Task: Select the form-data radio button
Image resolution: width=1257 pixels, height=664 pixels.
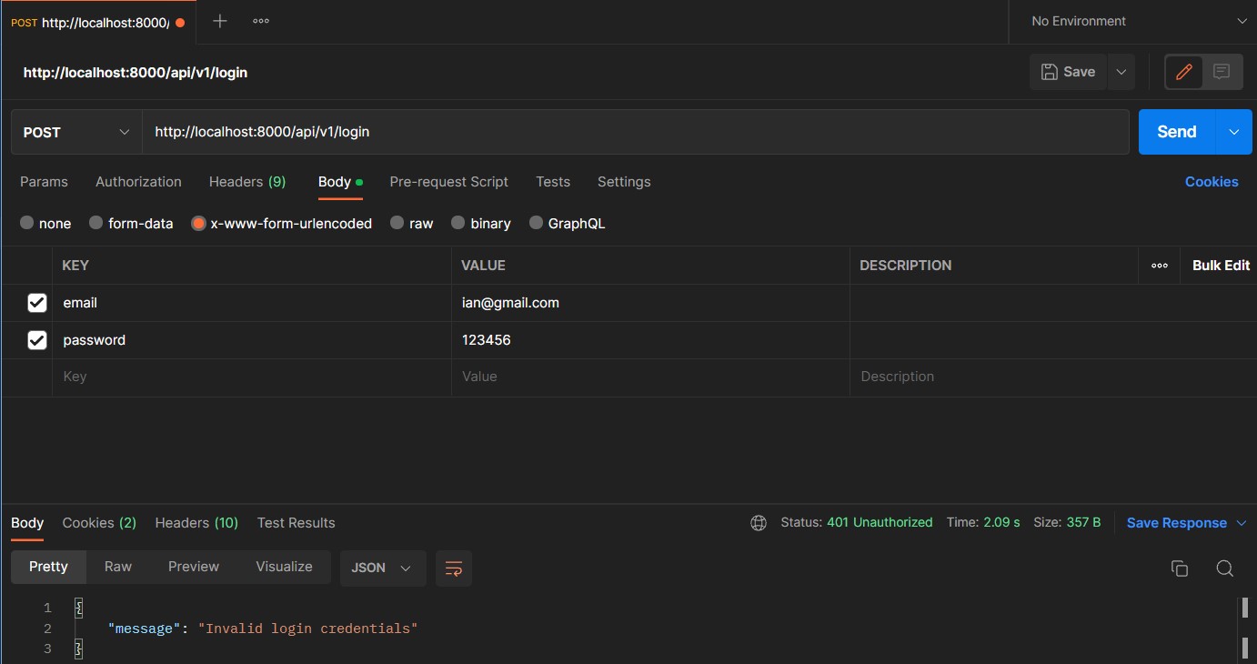Action: point(96,223)
